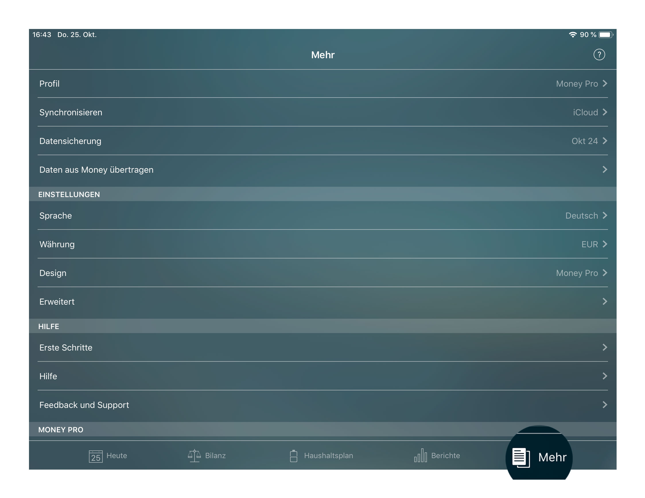Open the calendar icon for Heute tab
645x498 pixels.
click(96, 455)
